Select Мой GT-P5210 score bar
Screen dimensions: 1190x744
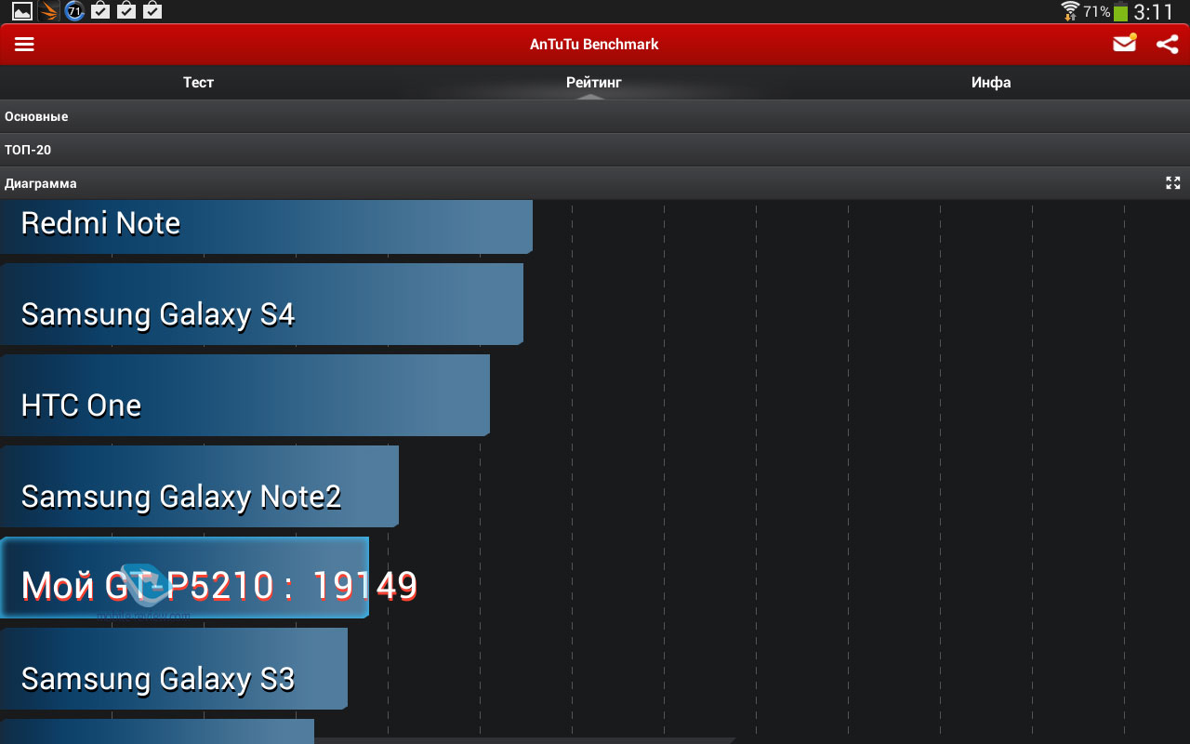tap(184, 578)
